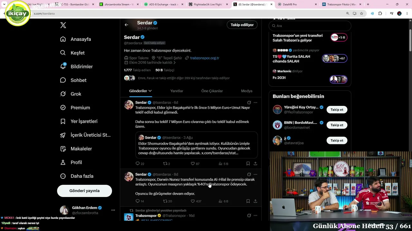
Task: Go back using the profile back arrow
Action: (x=126, y=25)
